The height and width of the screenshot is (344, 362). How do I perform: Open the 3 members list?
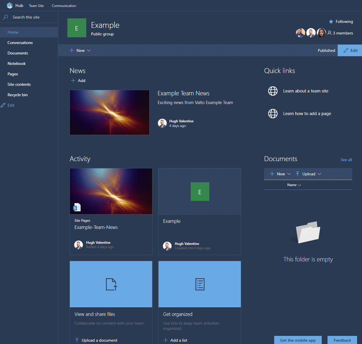[x=340, y=33]
